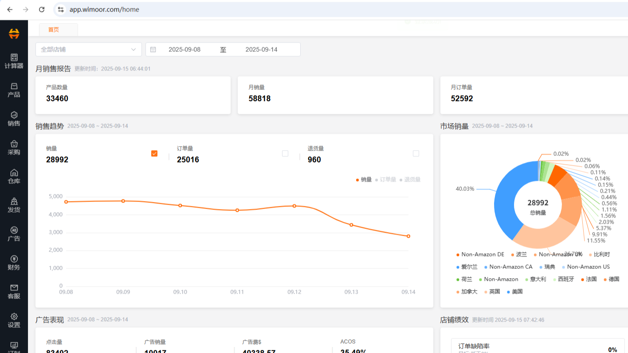
Task: Check the 退货量 checkbox
Action: coord(416,153)
